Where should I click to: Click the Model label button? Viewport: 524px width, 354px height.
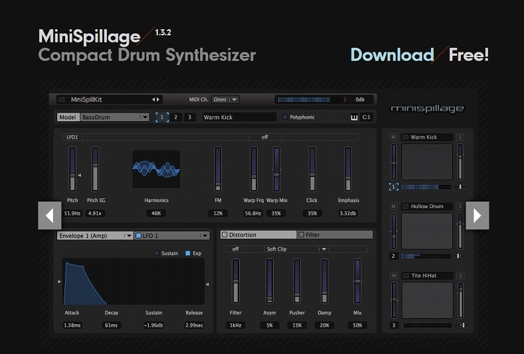(x=68, y=117)
